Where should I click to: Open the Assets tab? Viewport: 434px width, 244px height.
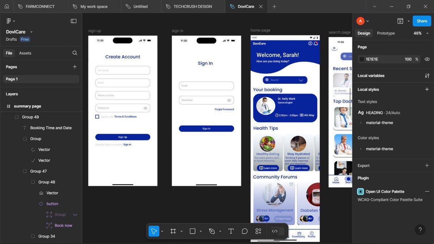25,53
